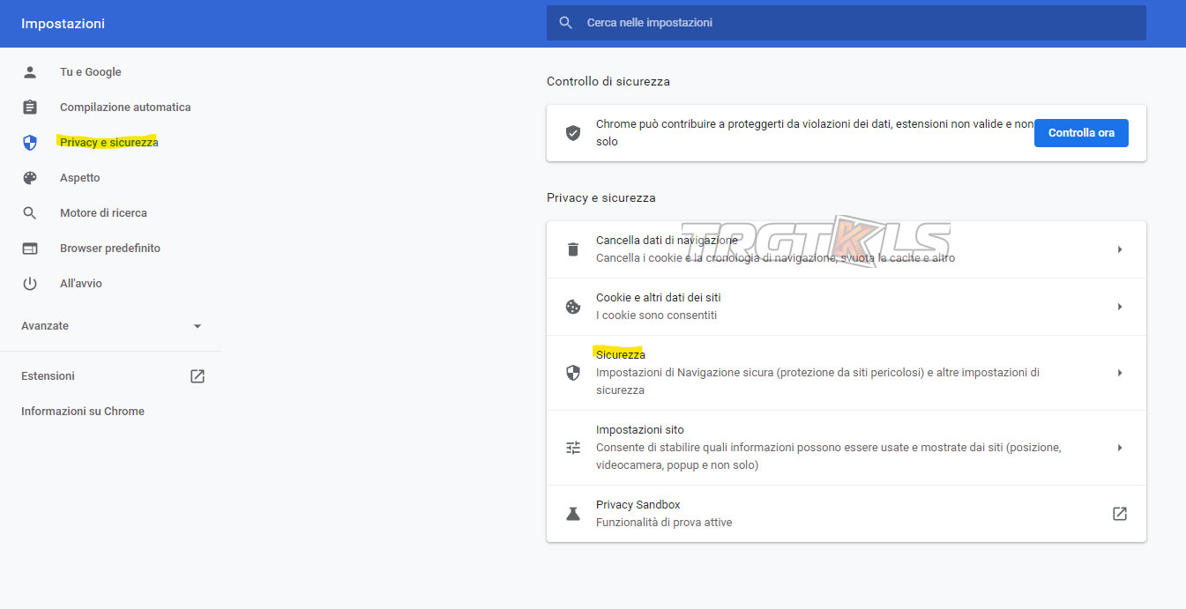This screenshot has height=609, width=1186.
Task: Open Informazioni su Chrome link
Action: click(x=83, y=412)
